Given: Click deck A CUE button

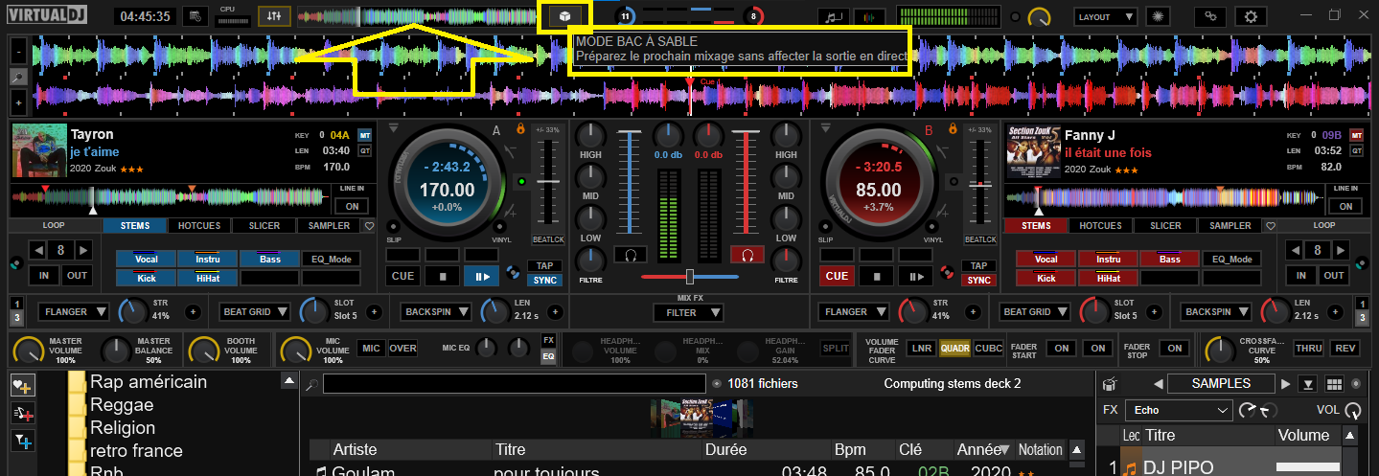Looking at the screenshot, I should pyautogui.click(x=403, y=276).
